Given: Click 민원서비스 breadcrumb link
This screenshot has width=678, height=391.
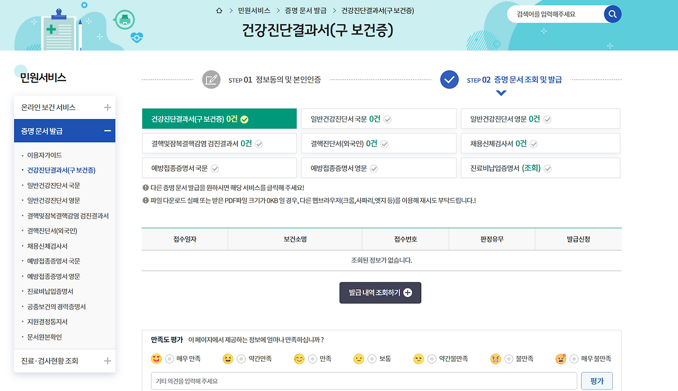Looking at the screenshot, I should pyautogui.click(x=254, y=11).
